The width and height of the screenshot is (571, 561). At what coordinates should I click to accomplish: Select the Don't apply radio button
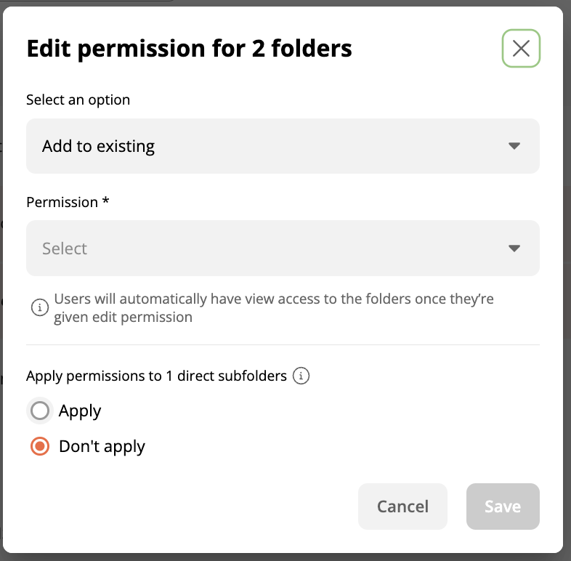[40, 446]
